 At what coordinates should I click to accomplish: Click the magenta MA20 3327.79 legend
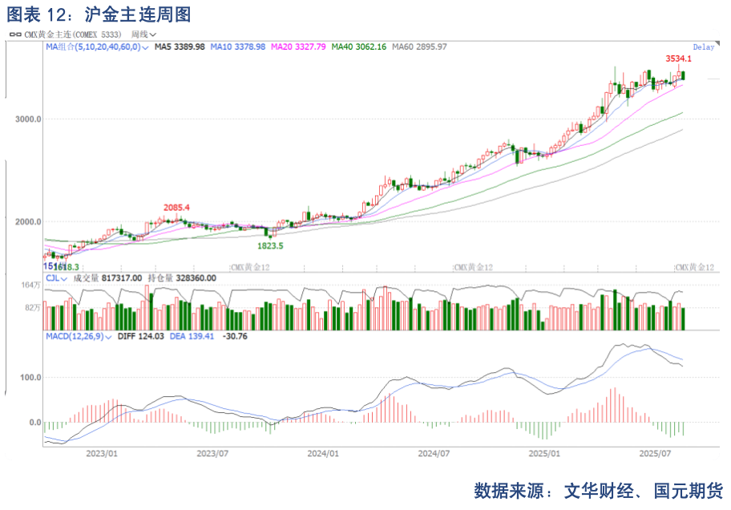298,47
